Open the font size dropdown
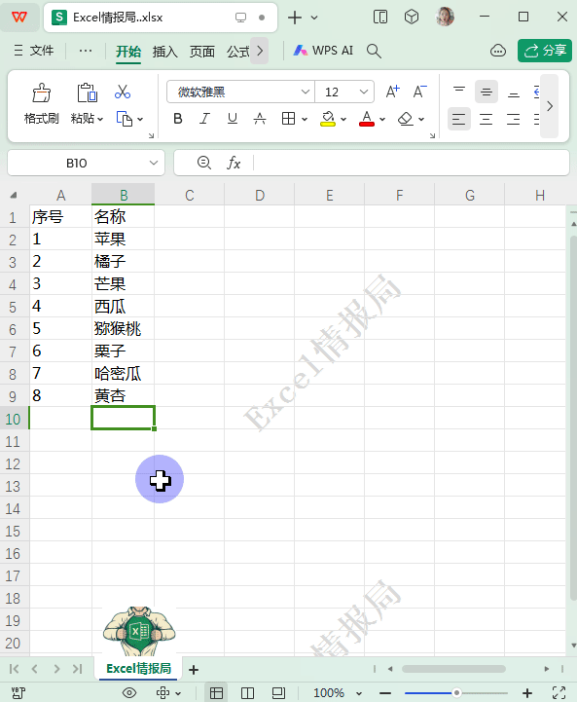The image size is (577, 702). 364,92
